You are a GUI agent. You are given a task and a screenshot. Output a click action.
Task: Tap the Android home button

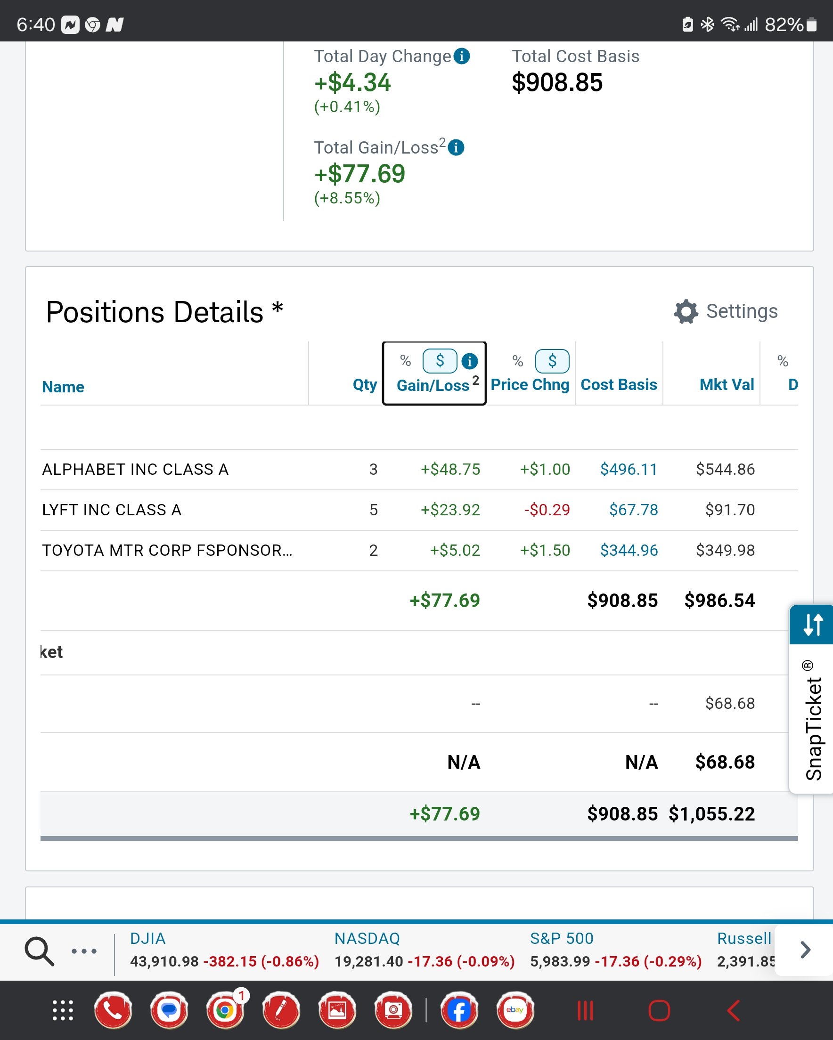[659, 1011]
